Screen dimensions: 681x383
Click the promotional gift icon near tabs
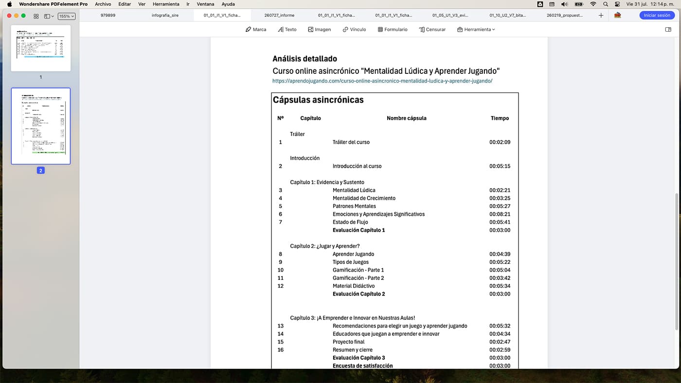pyautogui.click(x=617, y=16)
